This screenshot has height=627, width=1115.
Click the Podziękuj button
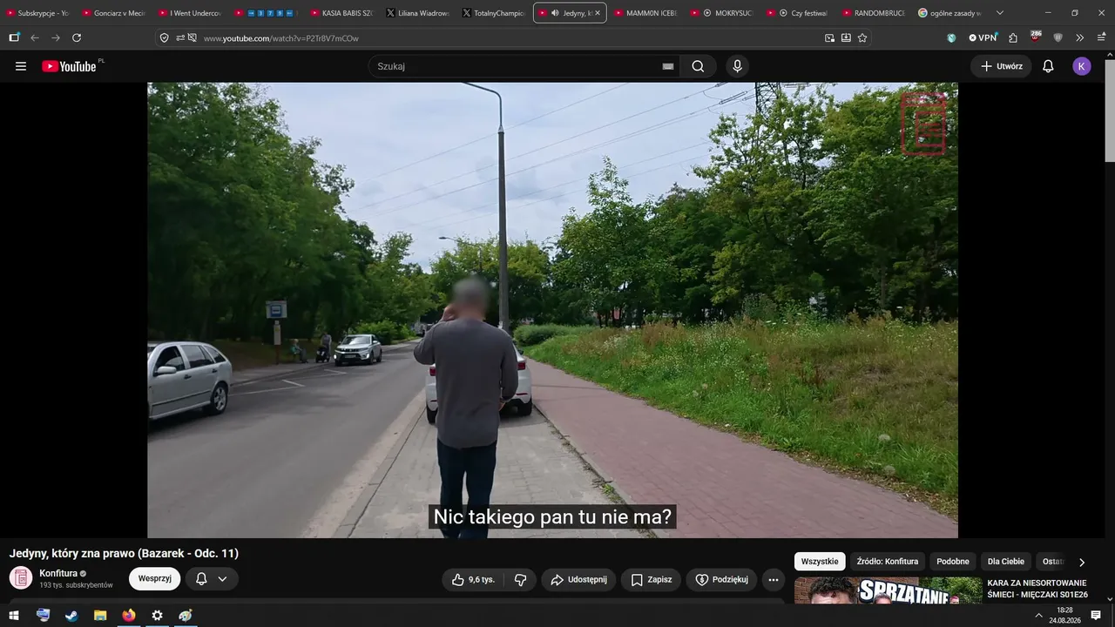[721, 579]
